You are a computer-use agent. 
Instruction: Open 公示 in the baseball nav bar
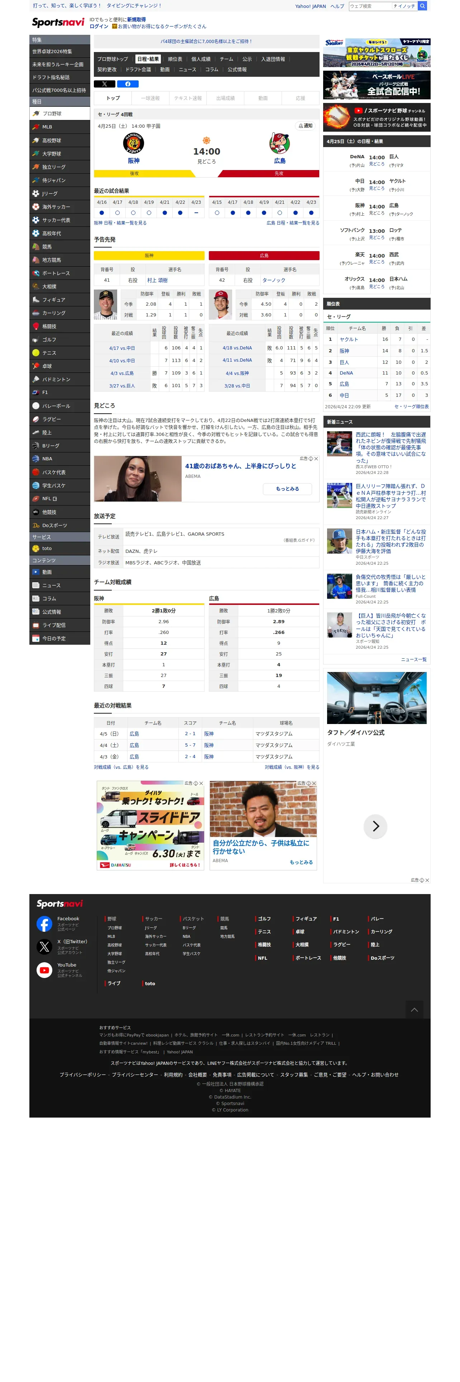[x=247, y=59]
